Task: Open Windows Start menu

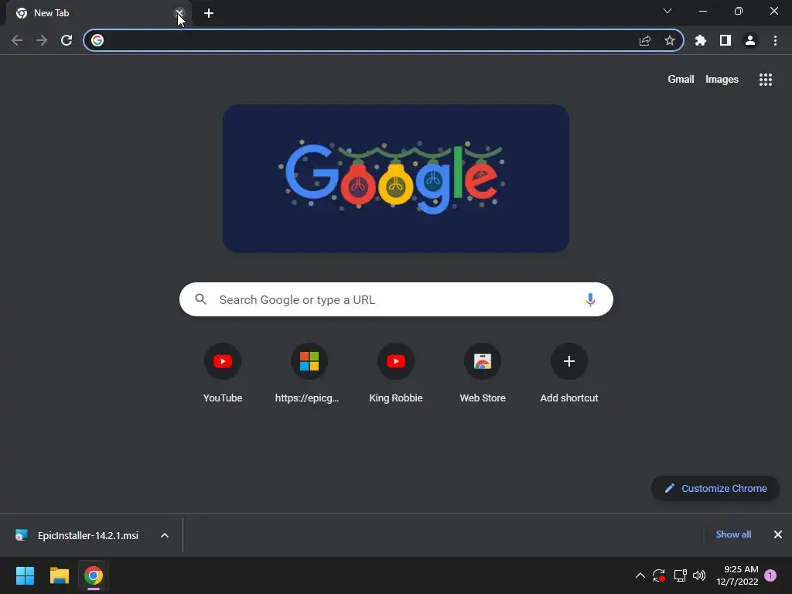Action: [25, 575]
